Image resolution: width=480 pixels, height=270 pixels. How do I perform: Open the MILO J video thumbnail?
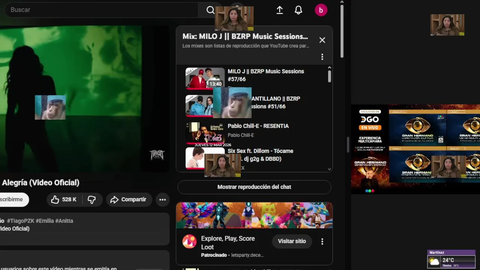pos(205,78)
